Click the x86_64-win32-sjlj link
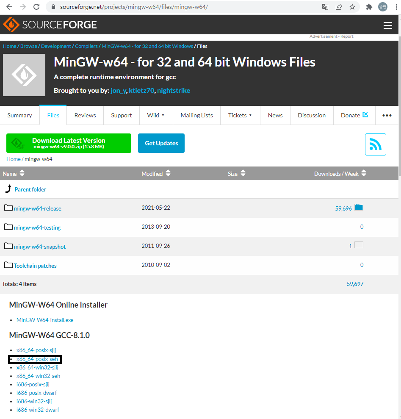Viewport: 401px width, 419px height. (x=37, y=367)
